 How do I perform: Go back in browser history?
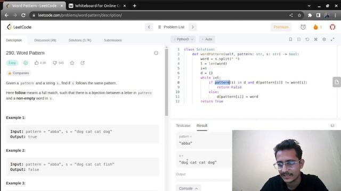[x=6, y=15]
